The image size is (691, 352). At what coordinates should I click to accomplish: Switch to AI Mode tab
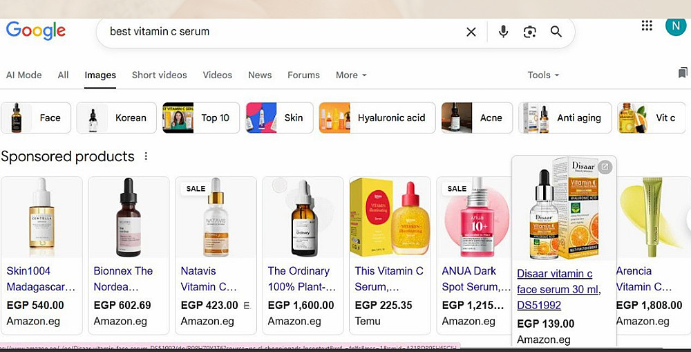[x=24, y=75]
